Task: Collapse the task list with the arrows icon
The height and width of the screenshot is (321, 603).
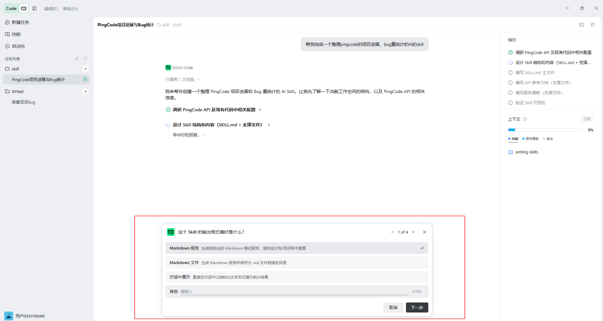Action: (x=77, y=59)
